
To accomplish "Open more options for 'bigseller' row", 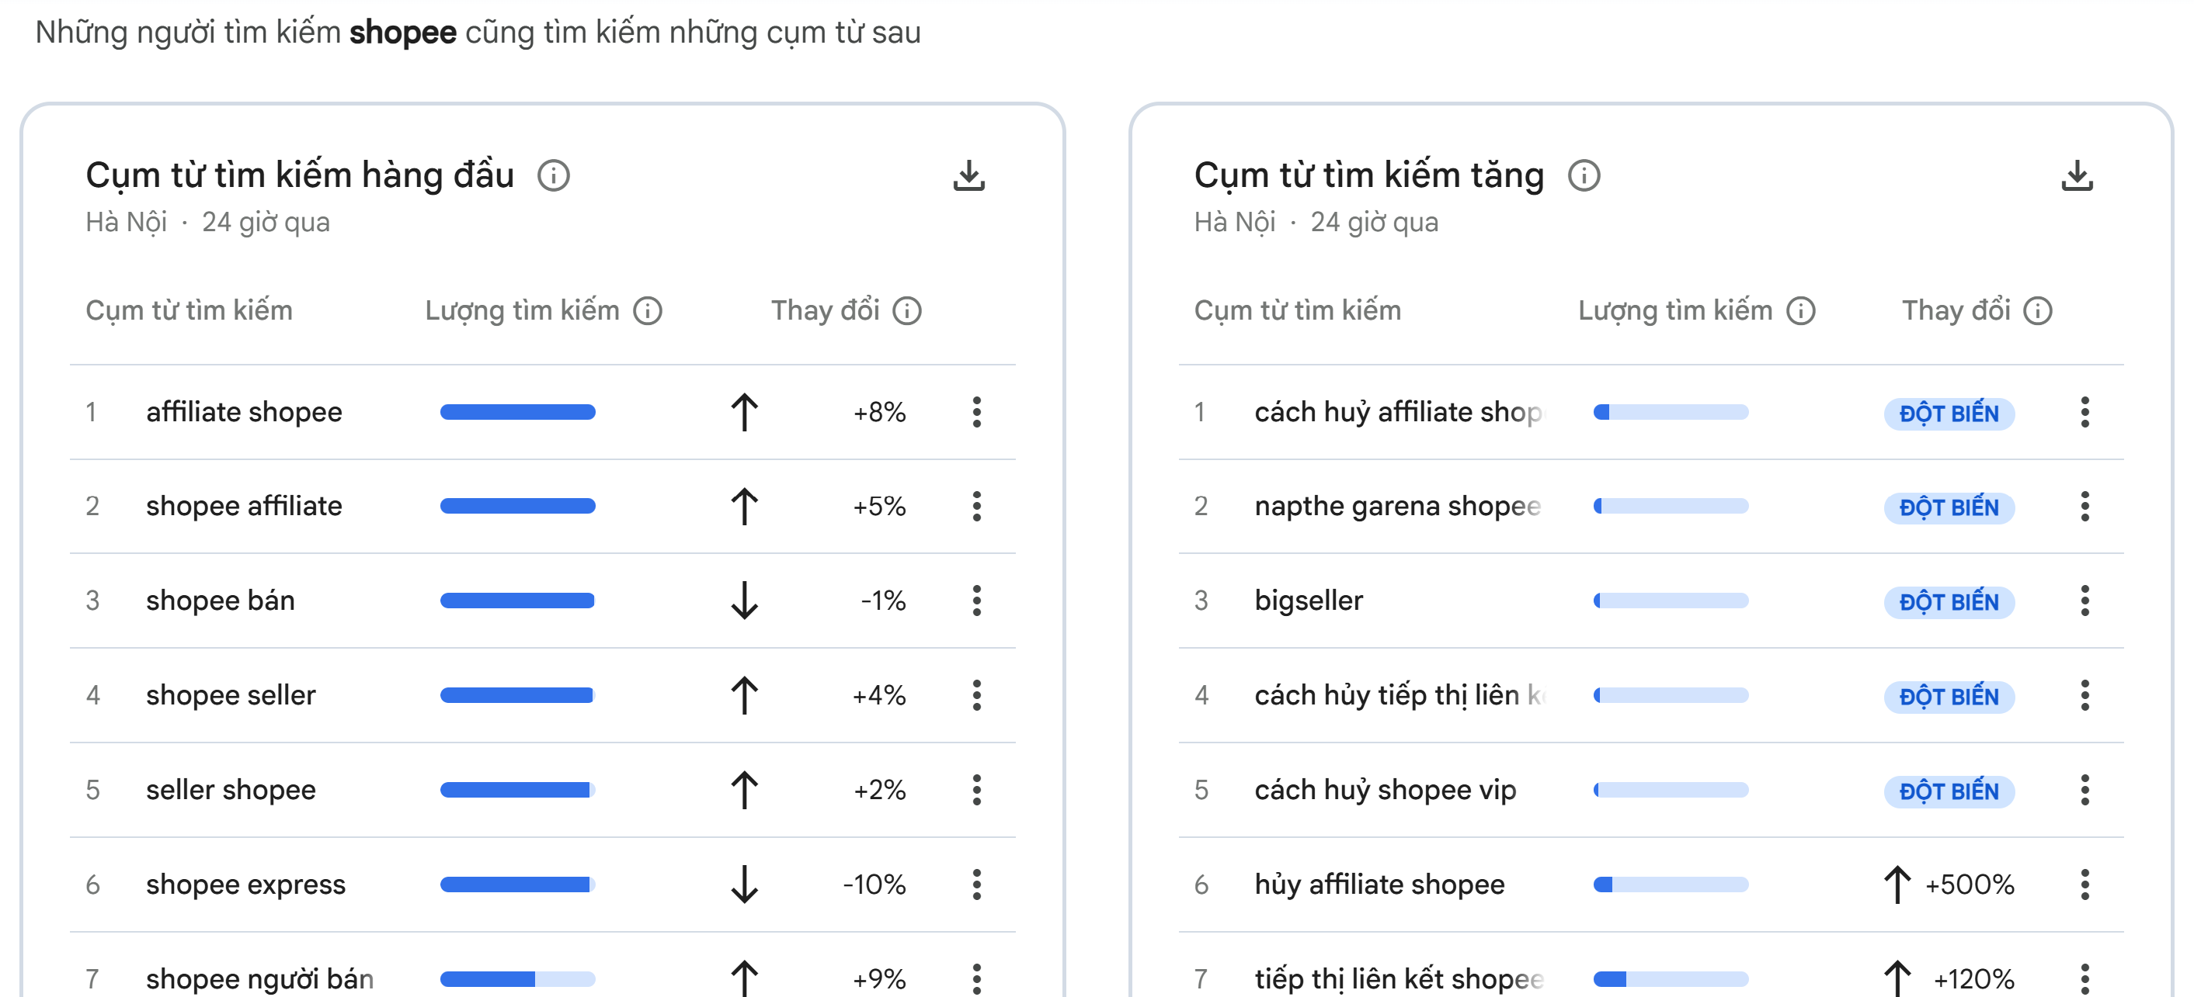I will tap(2085, 601).
